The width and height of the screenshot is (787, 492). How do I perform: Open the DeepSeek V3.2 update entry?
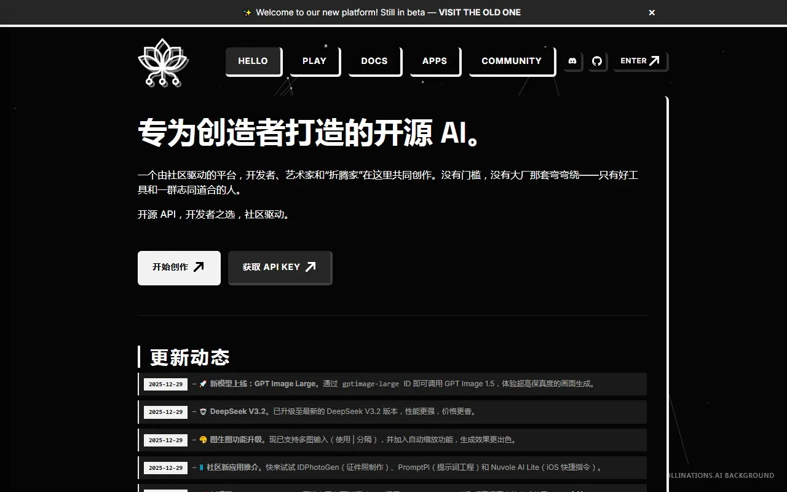click(x=238, y=411)
